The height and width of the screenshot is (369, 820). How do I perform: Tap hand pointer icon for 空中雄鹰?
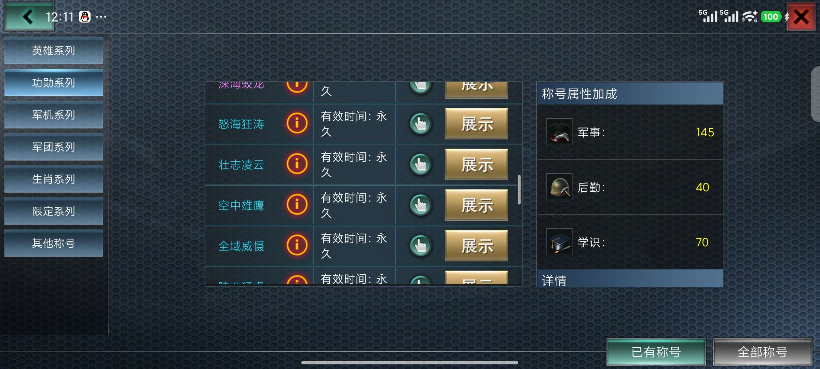coord(421,205)
